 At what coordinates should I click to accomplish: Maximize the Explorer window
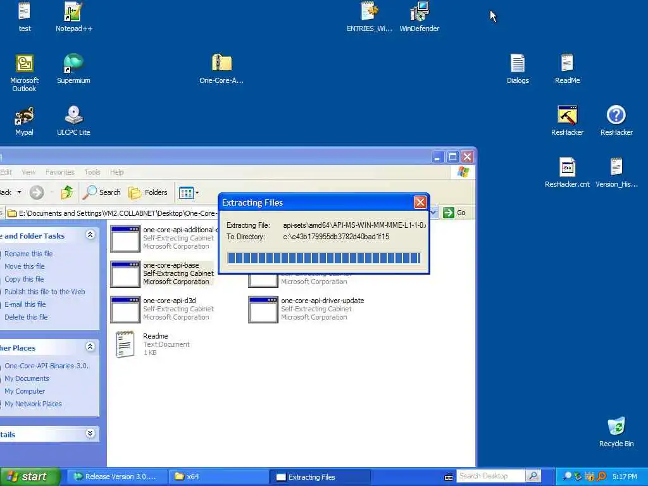[452, 157]
